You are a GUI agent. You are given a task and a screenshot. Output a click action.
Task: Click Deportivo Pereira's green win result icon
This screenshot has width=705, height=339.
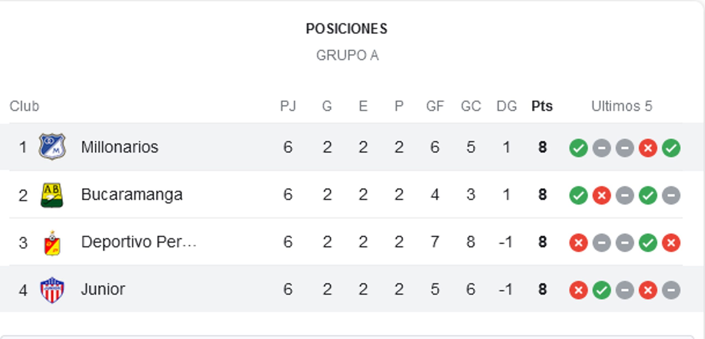(648, 243)
